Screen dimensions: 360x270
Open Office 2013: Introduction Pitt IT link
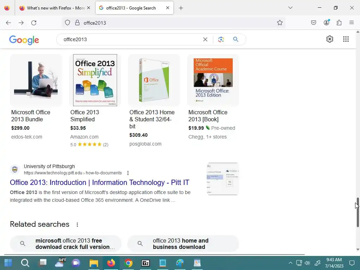point(99,182)
